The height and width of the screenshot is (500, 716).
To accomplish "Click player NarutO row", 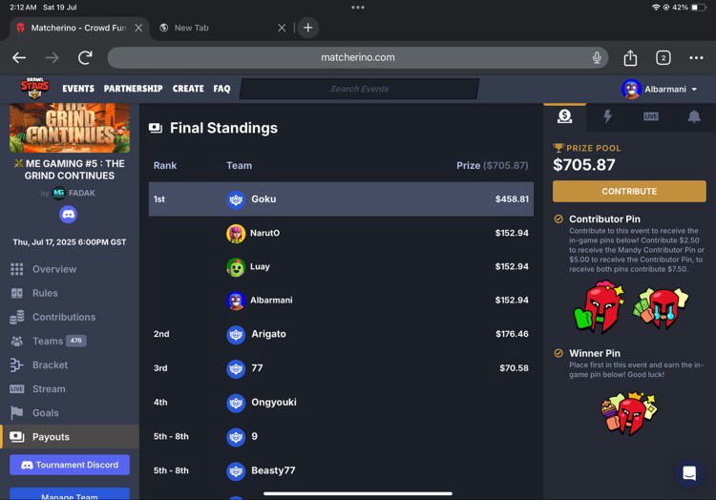I will 341,233.
